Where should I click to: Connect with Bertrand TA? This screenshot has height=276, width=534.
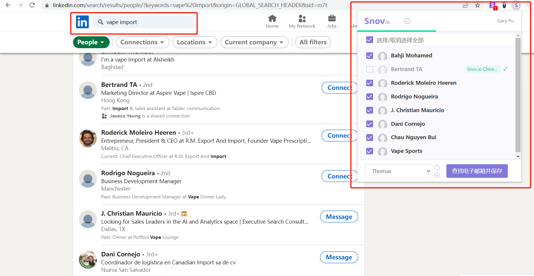click(339, 88)
